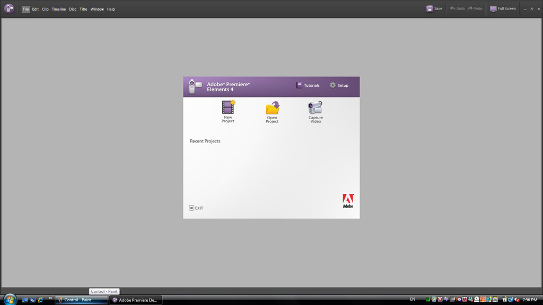Click the webcam tray icon

coord(477,299)
